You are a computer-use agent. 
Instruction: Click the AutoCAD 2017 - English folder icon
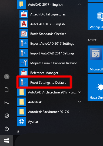[22, 4]
